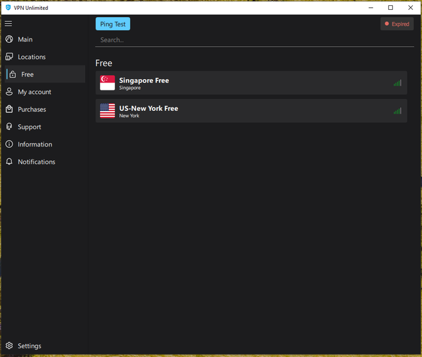422x357 pixels.
Task: Maximize the VPN Unlimited window
Action: (390, 7)
